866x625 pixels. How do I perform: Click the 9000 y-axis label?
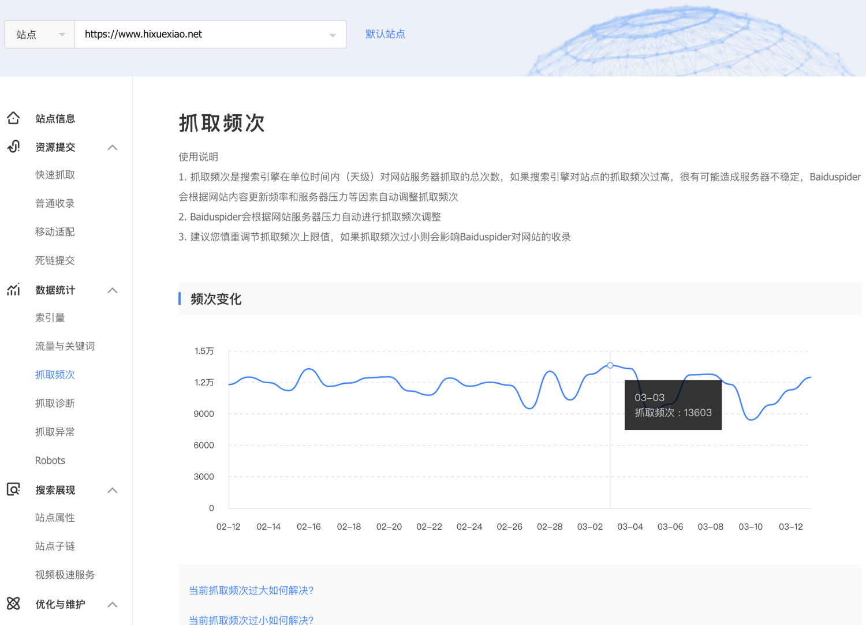[x=204, y=414]
